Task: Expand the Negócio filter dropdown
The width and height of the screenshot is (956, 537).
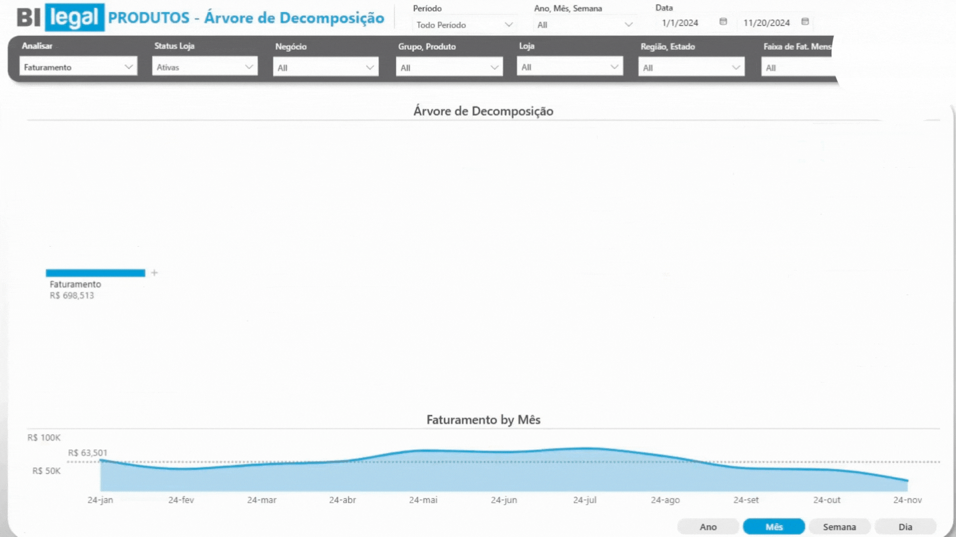Action: 326,68
